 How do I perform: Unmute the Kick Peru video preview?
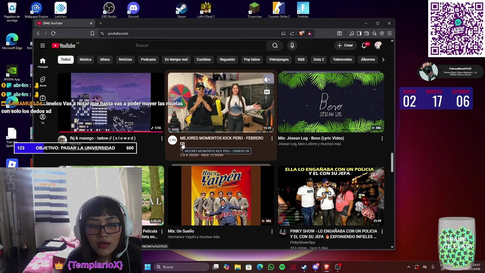(x=267, y=80)
